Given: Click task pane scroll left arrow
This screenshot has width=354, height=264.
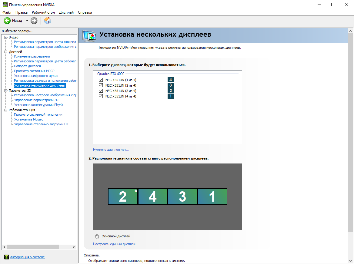Looking at the screenshot, I should pos(4,247).
